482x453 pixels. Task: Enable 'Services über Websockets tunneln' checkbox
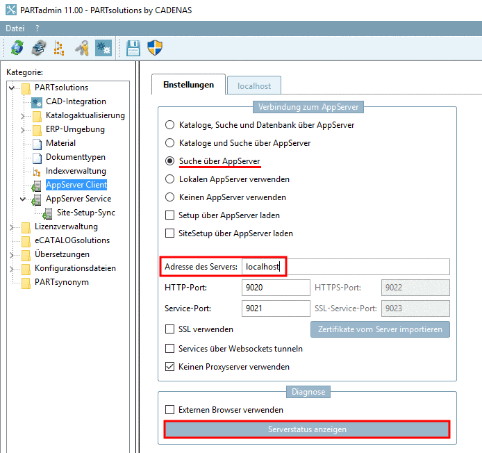[169, 349]
